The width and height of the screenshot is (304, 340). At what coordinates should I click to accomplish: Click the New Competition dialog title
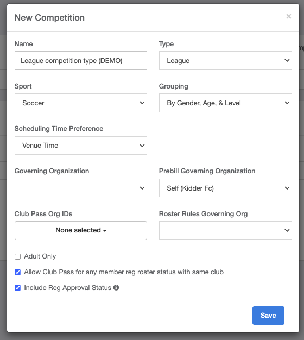(x=49, y=17)
